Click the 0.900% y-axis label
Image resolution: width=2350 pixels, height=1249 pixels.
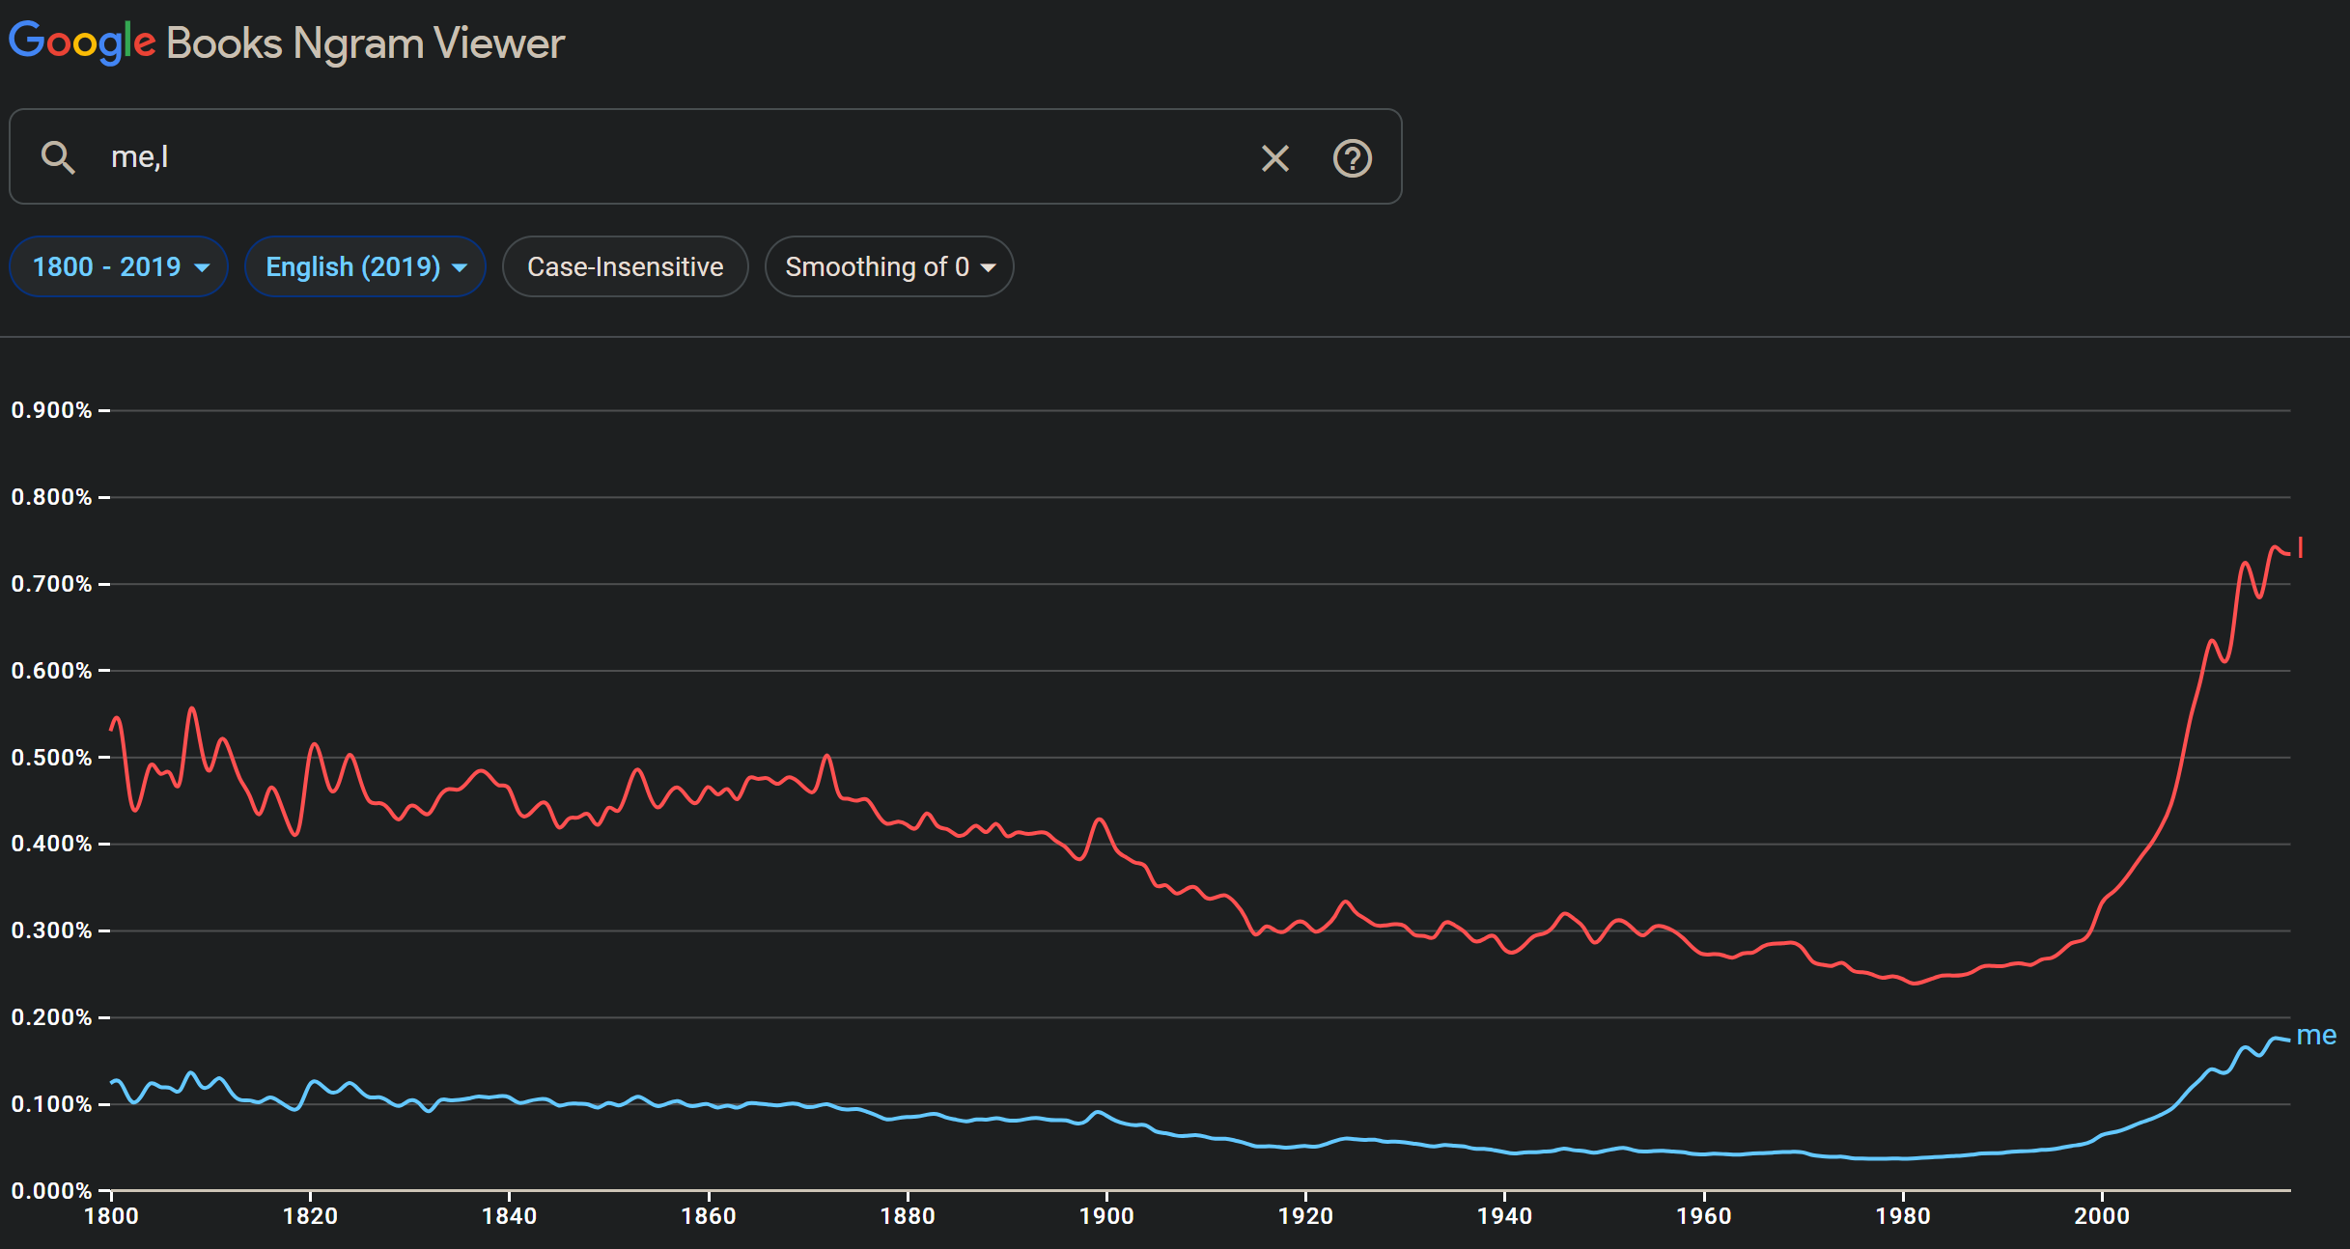click(x=52, y=410)
